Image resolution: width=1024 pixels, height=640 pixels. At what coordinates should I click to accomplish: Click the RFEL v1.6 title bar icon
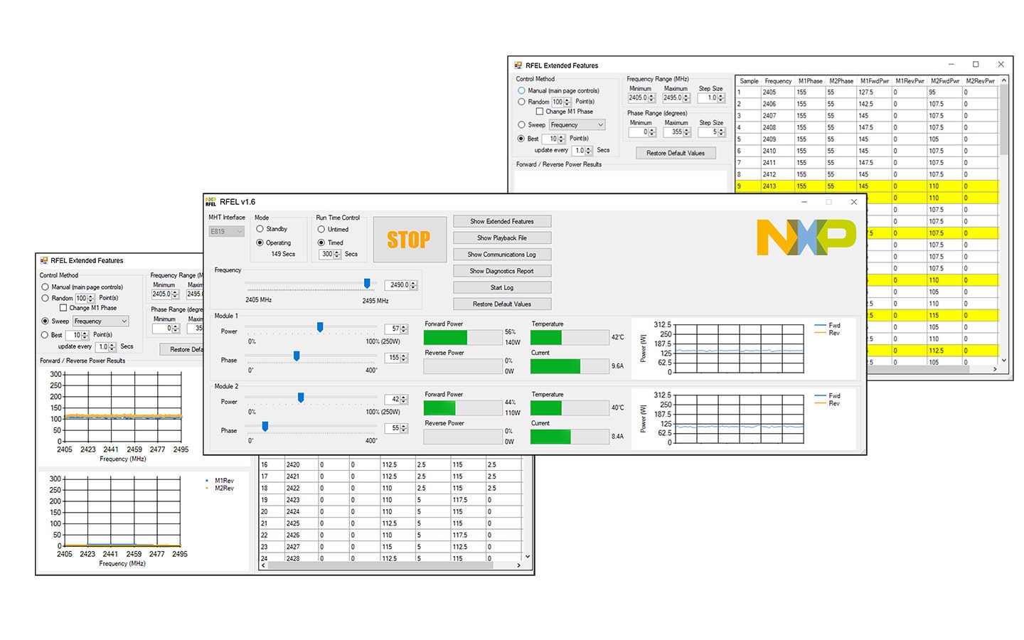pos(210,202)
